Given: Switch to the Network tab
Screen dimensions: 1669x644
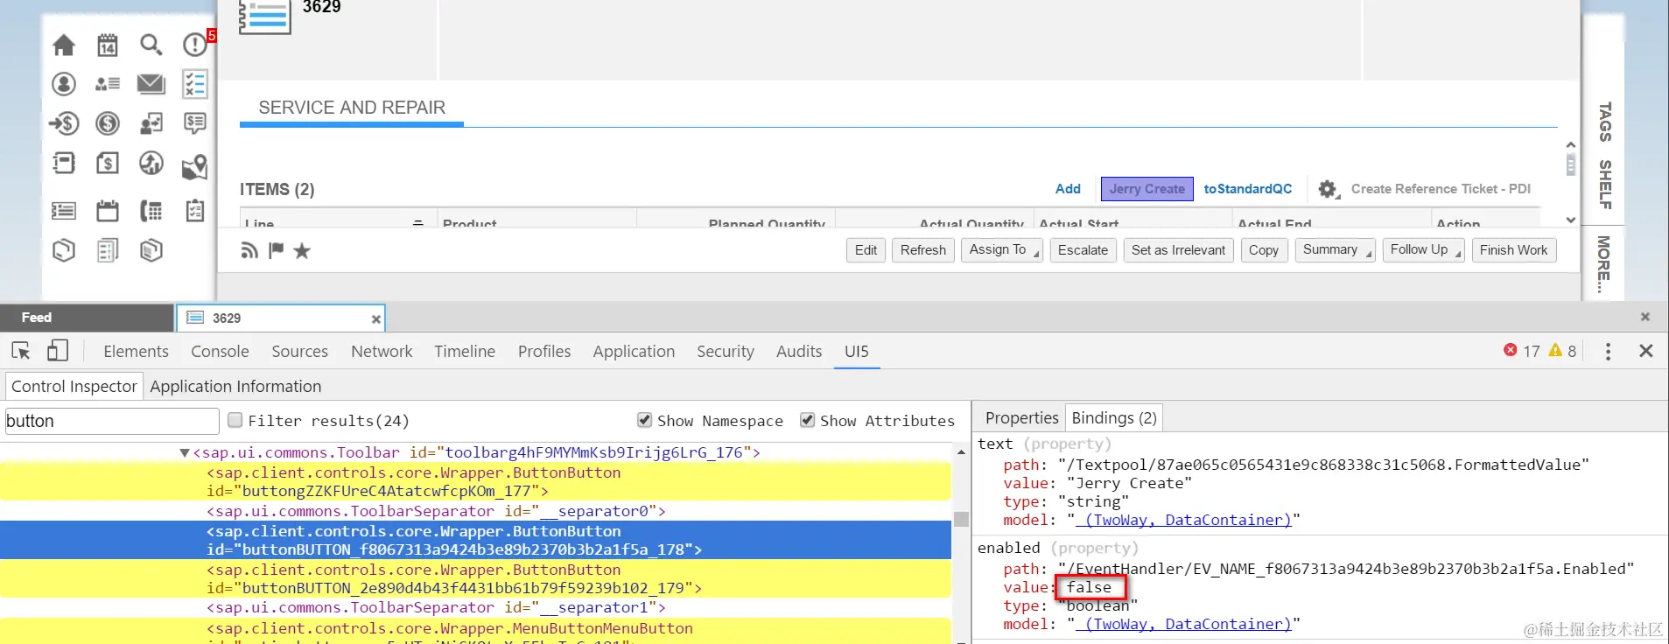Looking at the screenshot, I should (x=382, y=351).
